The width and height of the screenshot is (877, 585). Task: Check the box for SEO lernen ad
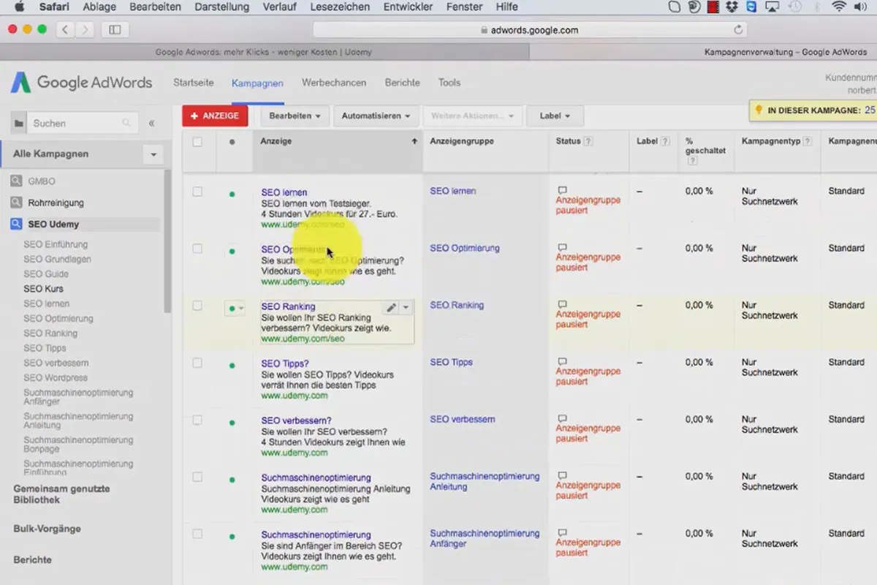(197, 192)
